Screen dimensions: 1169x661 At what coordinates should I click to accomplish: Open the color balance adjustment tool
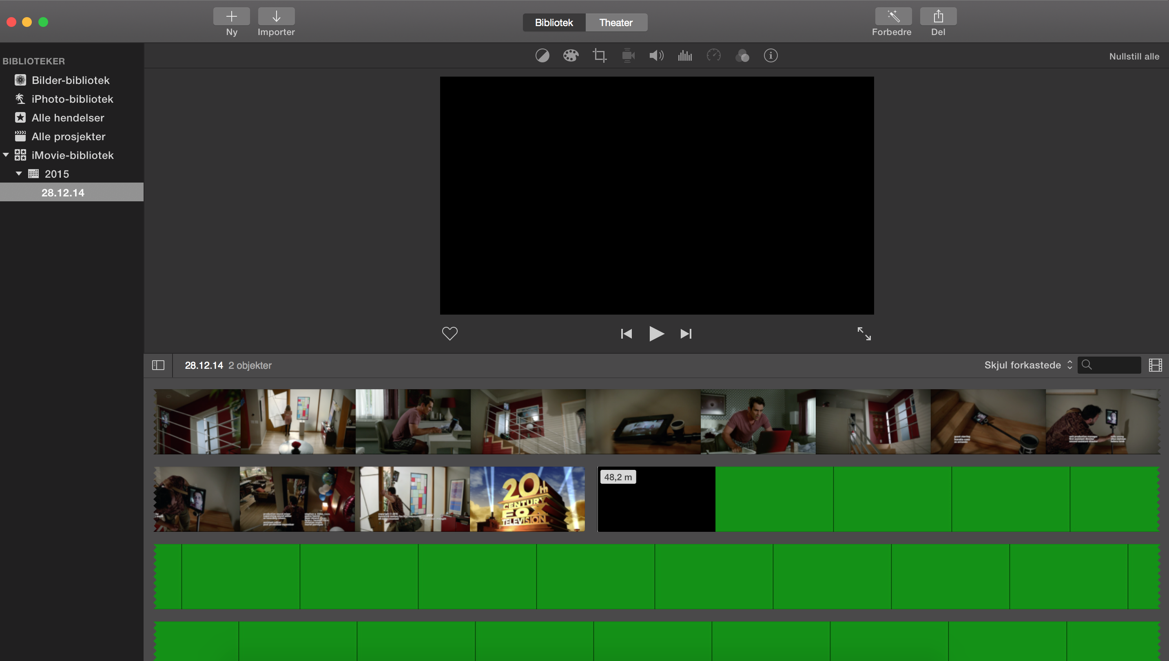(542, 56)
